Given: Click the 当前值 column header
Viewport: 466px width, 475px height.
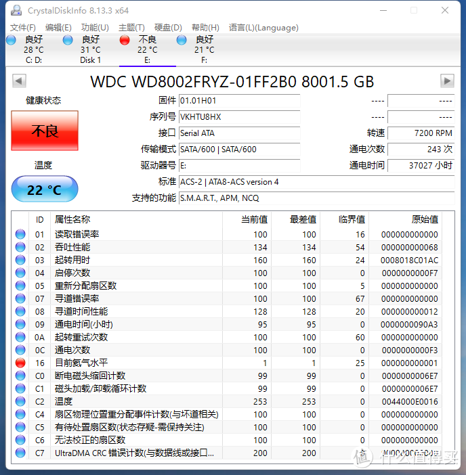Looking at the screenshot, I should (x=247, y=219).
